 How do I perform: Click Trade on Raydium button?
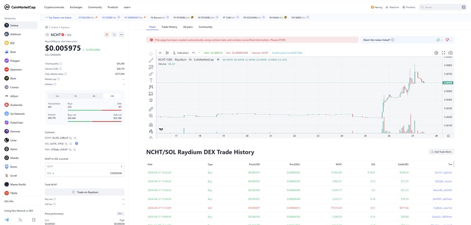click(x=84, y=192)
